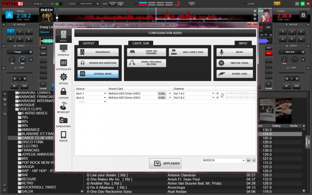Open the Remote section
The image size is (312, 195).
(63, 136)
